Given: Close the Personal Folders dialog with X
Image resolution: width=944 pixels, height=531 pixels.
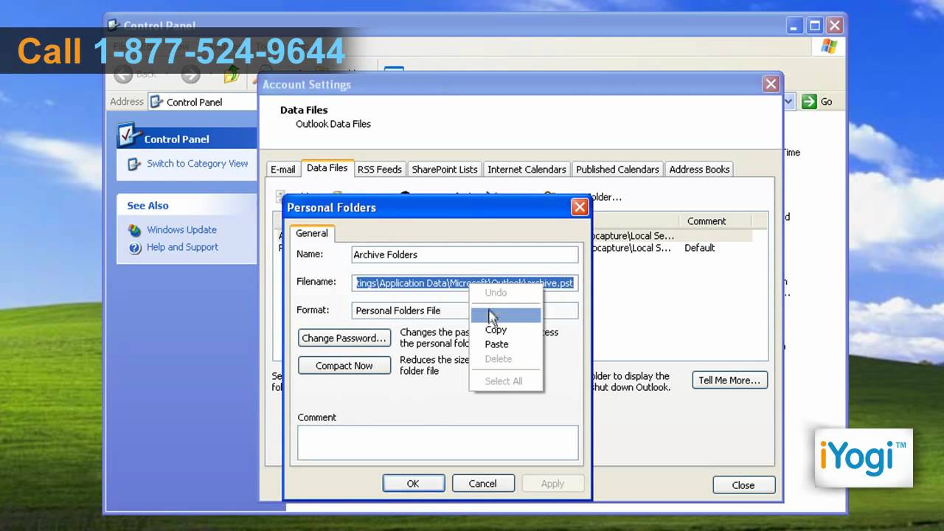Looking at the screenshot, I should coord(580,207).
